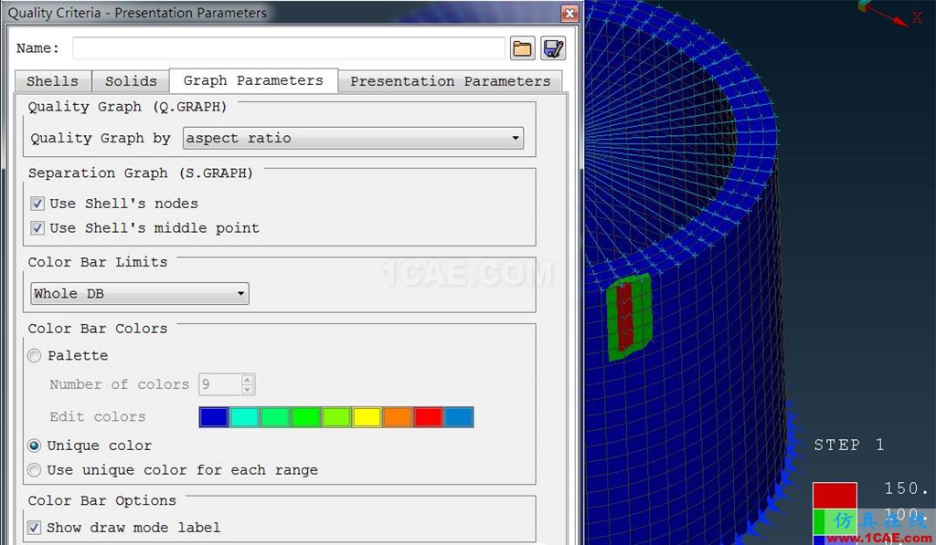Close the Quality Criteria dialog
The width and height of the screenshot is (936, 545).
click(x=570, y=13)
